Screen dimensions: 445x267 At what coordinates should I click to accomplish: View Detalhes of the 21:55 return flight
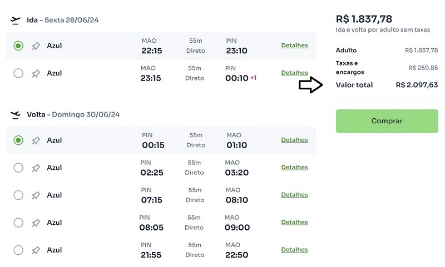(294, 250)
